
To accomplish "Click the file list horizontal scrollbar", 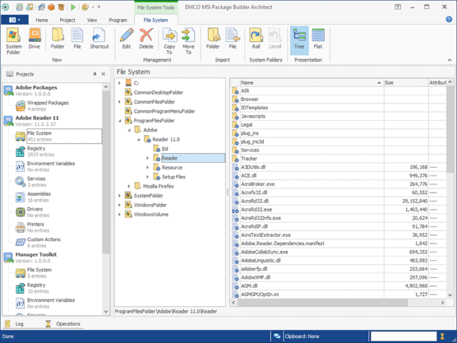I will pyautogui.click(x=322, y=302).
